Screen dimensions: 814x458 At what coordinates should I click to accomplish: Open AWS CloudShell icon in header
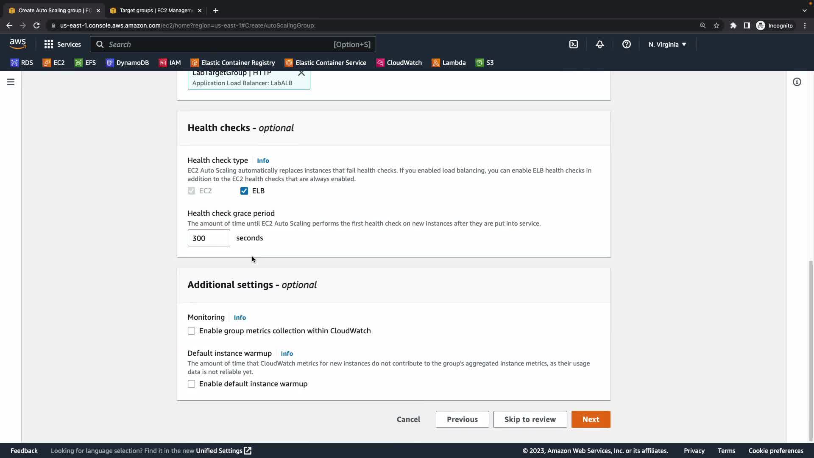coord(573,44)
